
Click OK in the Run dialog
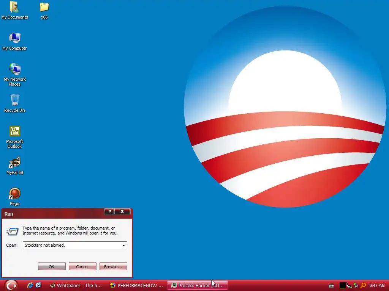click(x=52, y=266)
